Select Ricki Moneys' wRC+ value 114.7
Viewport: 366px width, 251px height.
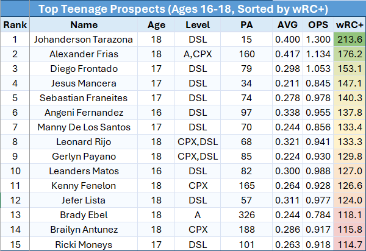tap(350, 244)
